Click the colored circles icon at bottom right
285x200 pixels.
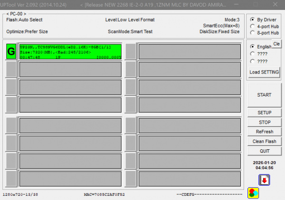point(253,193)
